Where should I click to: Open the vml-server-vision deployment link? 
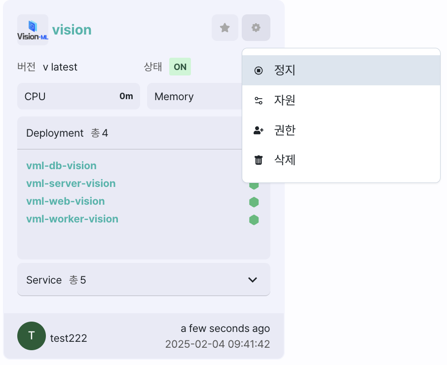(x=71, y=183)
